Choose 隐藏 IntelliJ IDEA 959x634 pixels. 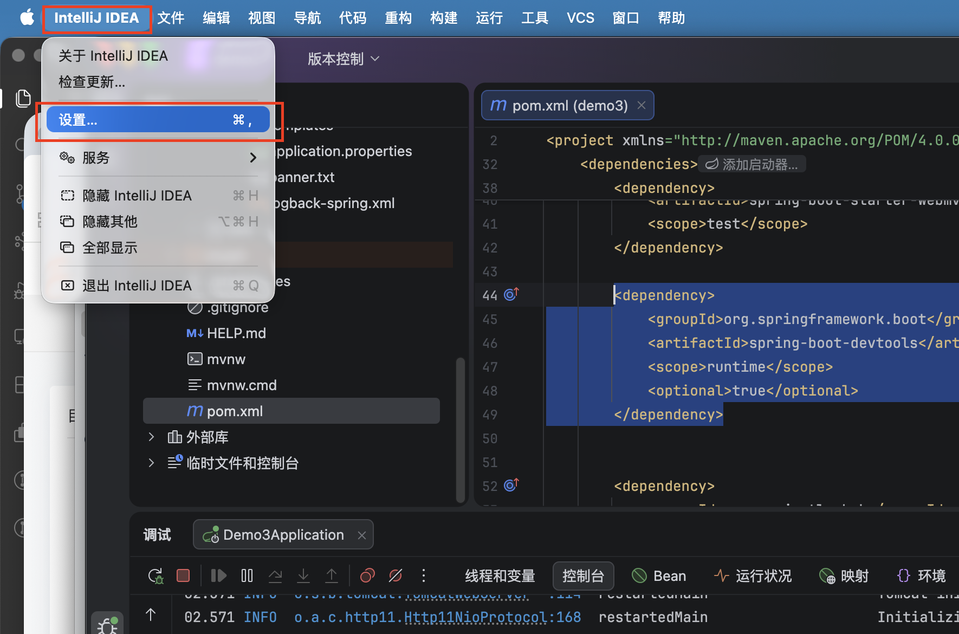[158, 196]
